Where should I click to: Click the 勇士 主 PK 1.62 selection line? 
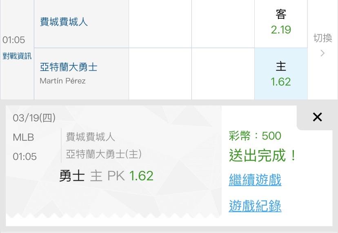(x=106, y=176)
